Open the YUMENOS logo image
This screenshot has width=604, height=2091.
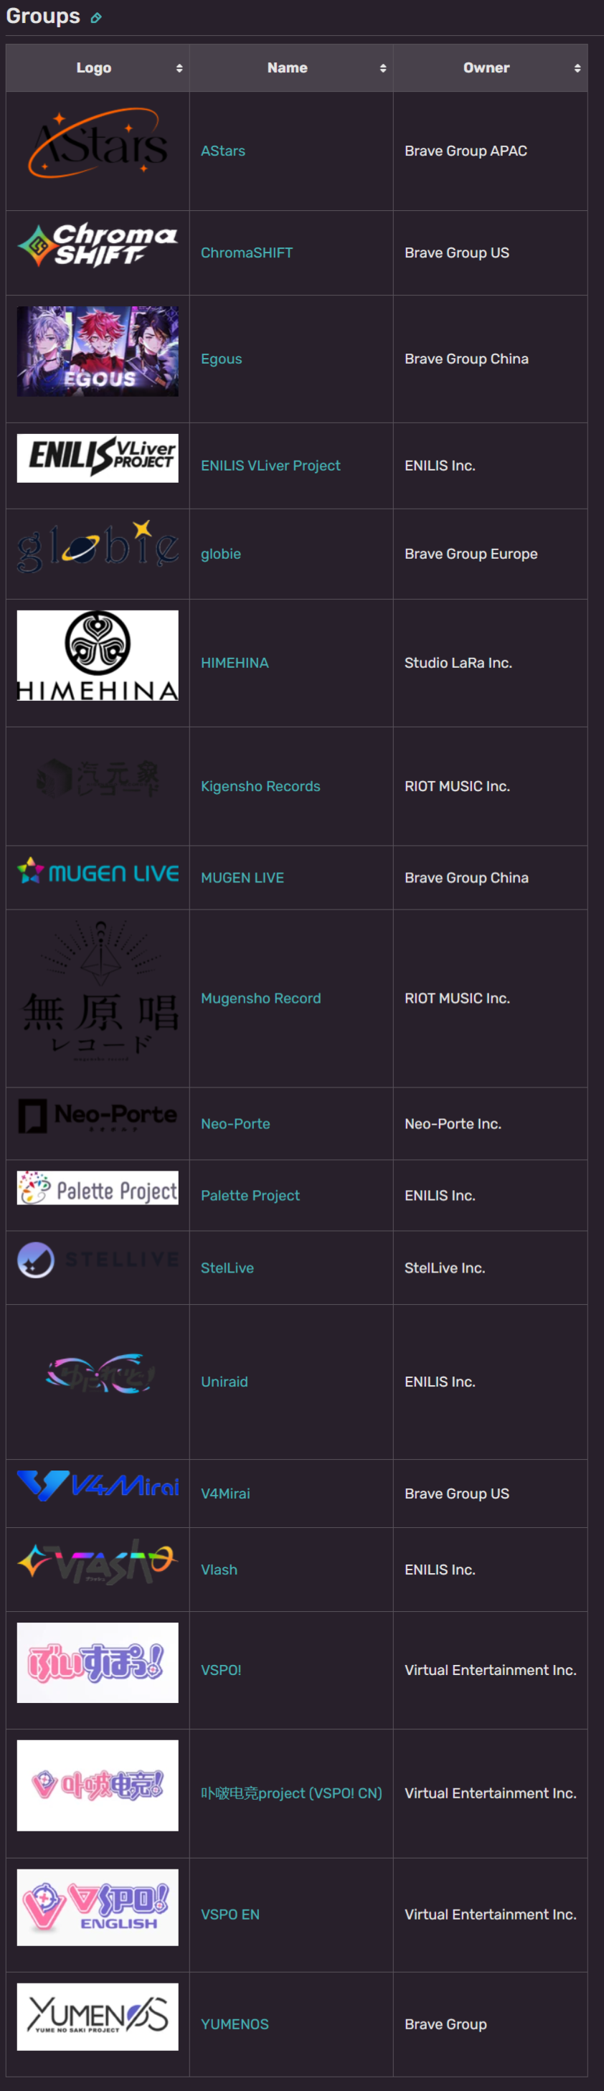(98, 2017)
